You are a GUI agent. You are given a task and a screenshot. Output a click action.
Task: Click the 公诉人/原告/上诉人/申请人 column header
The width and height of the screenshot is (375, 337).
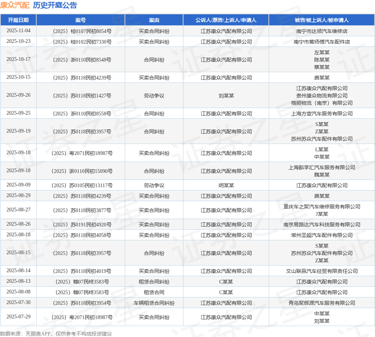(226, 20)
